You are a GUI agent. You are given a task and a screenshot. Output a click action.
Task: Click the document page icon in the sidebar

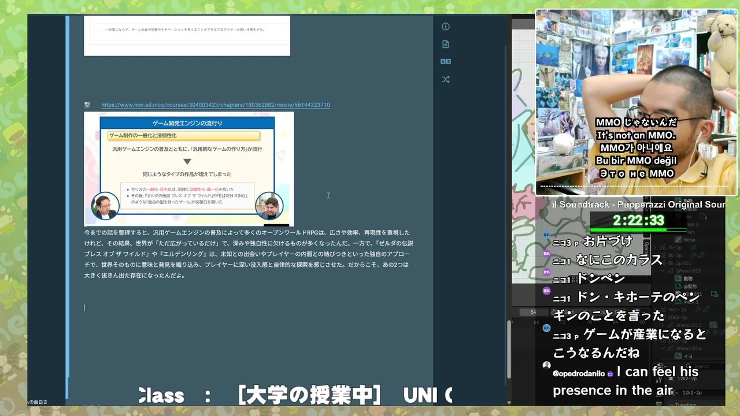(x=445, y=44)
